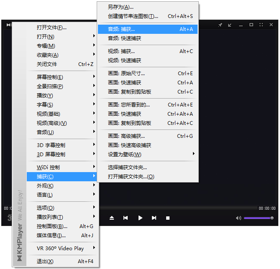Click the compact mode arrow icon
Image resolution: width=280 pixels, height=269 pixels.
pyautogui.click(x=230, y=25)
